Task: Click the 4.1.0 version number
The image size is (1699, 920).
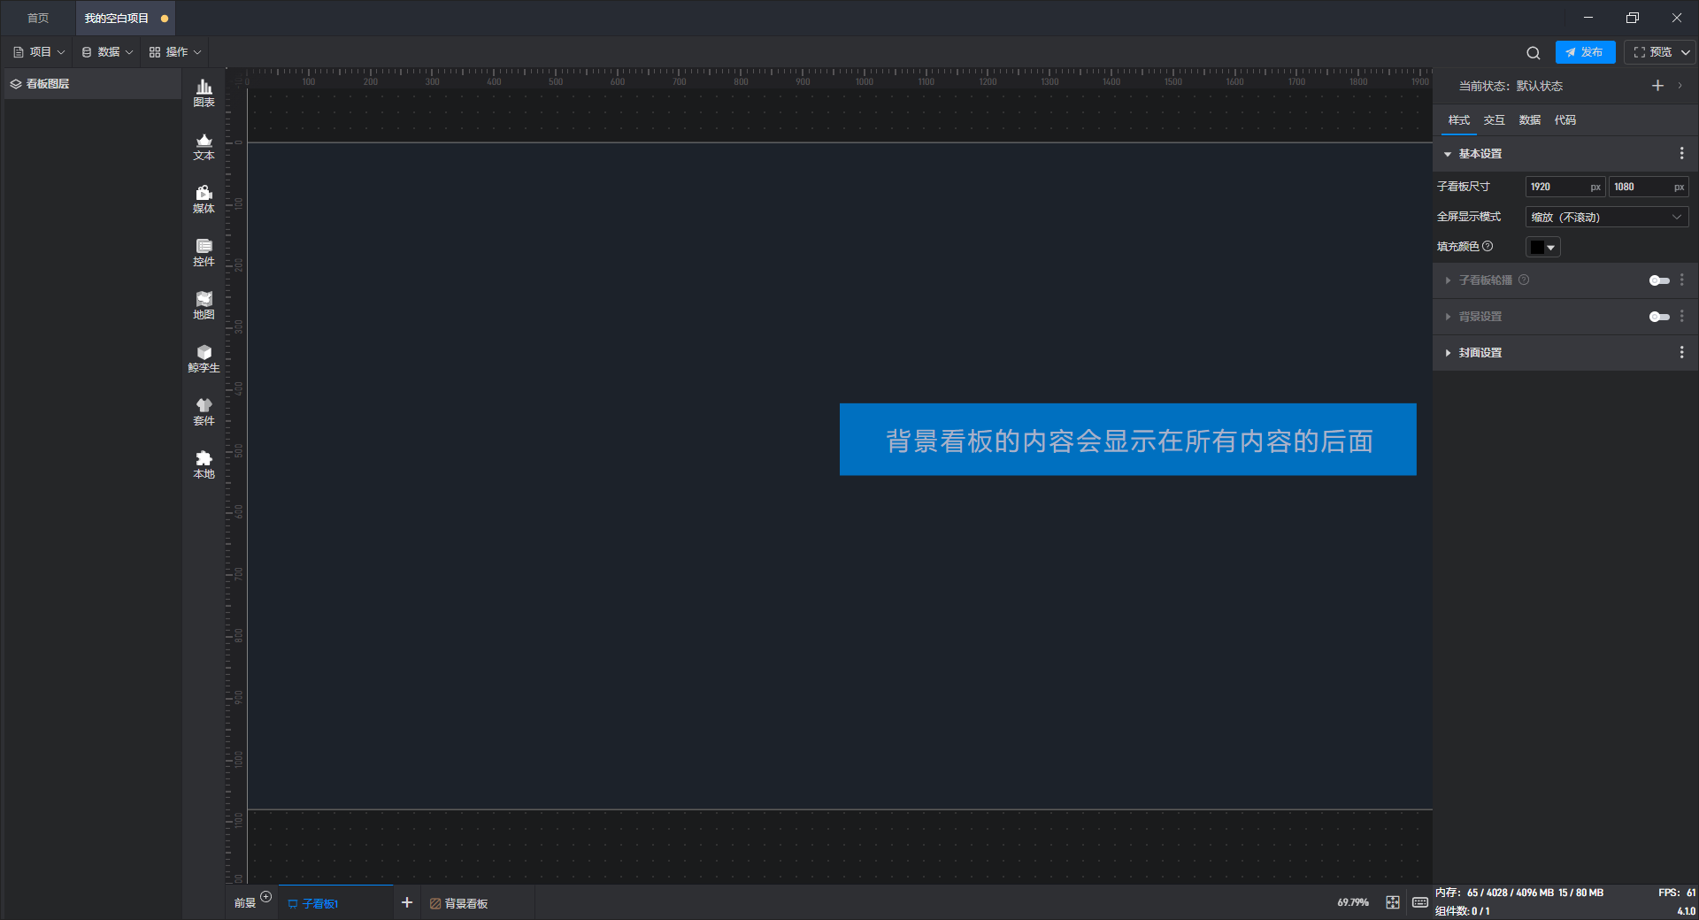Action: pyautogui.click(x=1686, y=911)
